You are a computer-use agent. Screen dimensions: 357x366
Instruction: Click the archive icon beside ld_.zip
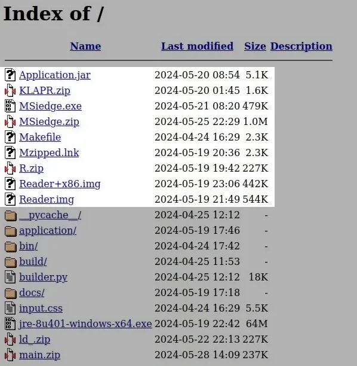click(10, 339)
